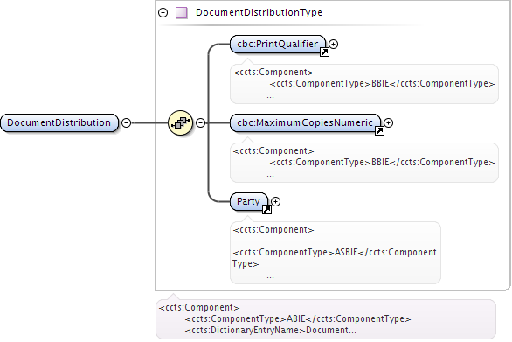Follow the Party reference arrow icon
Image resolution: width=512 pixels, height=342 pixels.
tap(266, 210)
